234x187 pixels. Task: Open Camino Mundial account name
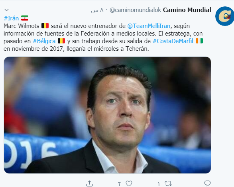click(187, 10)
